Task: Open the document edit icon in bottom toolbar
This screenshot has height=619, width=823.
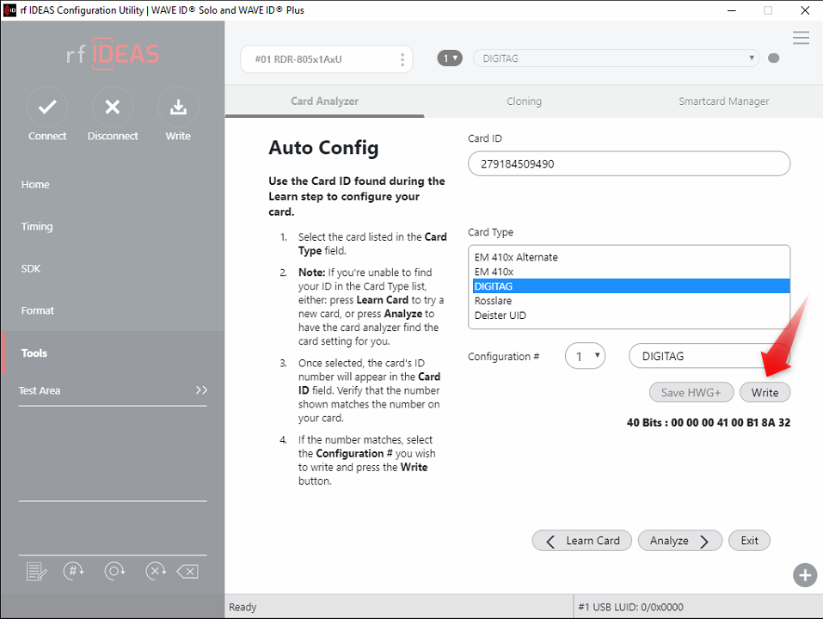Action: pos(36,571)
